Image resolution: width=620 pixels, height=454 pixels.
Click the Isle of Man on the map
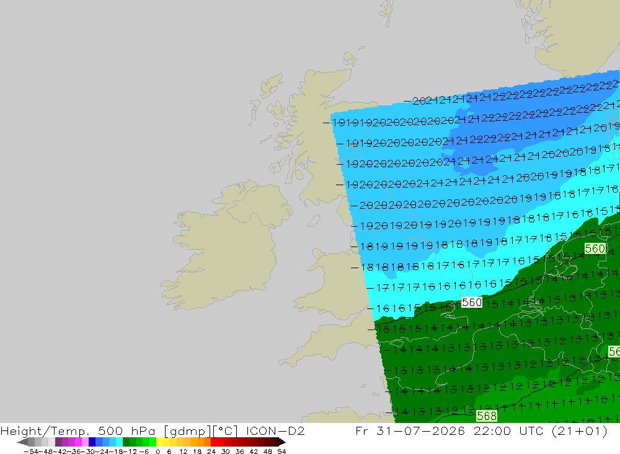click(314, 220)
